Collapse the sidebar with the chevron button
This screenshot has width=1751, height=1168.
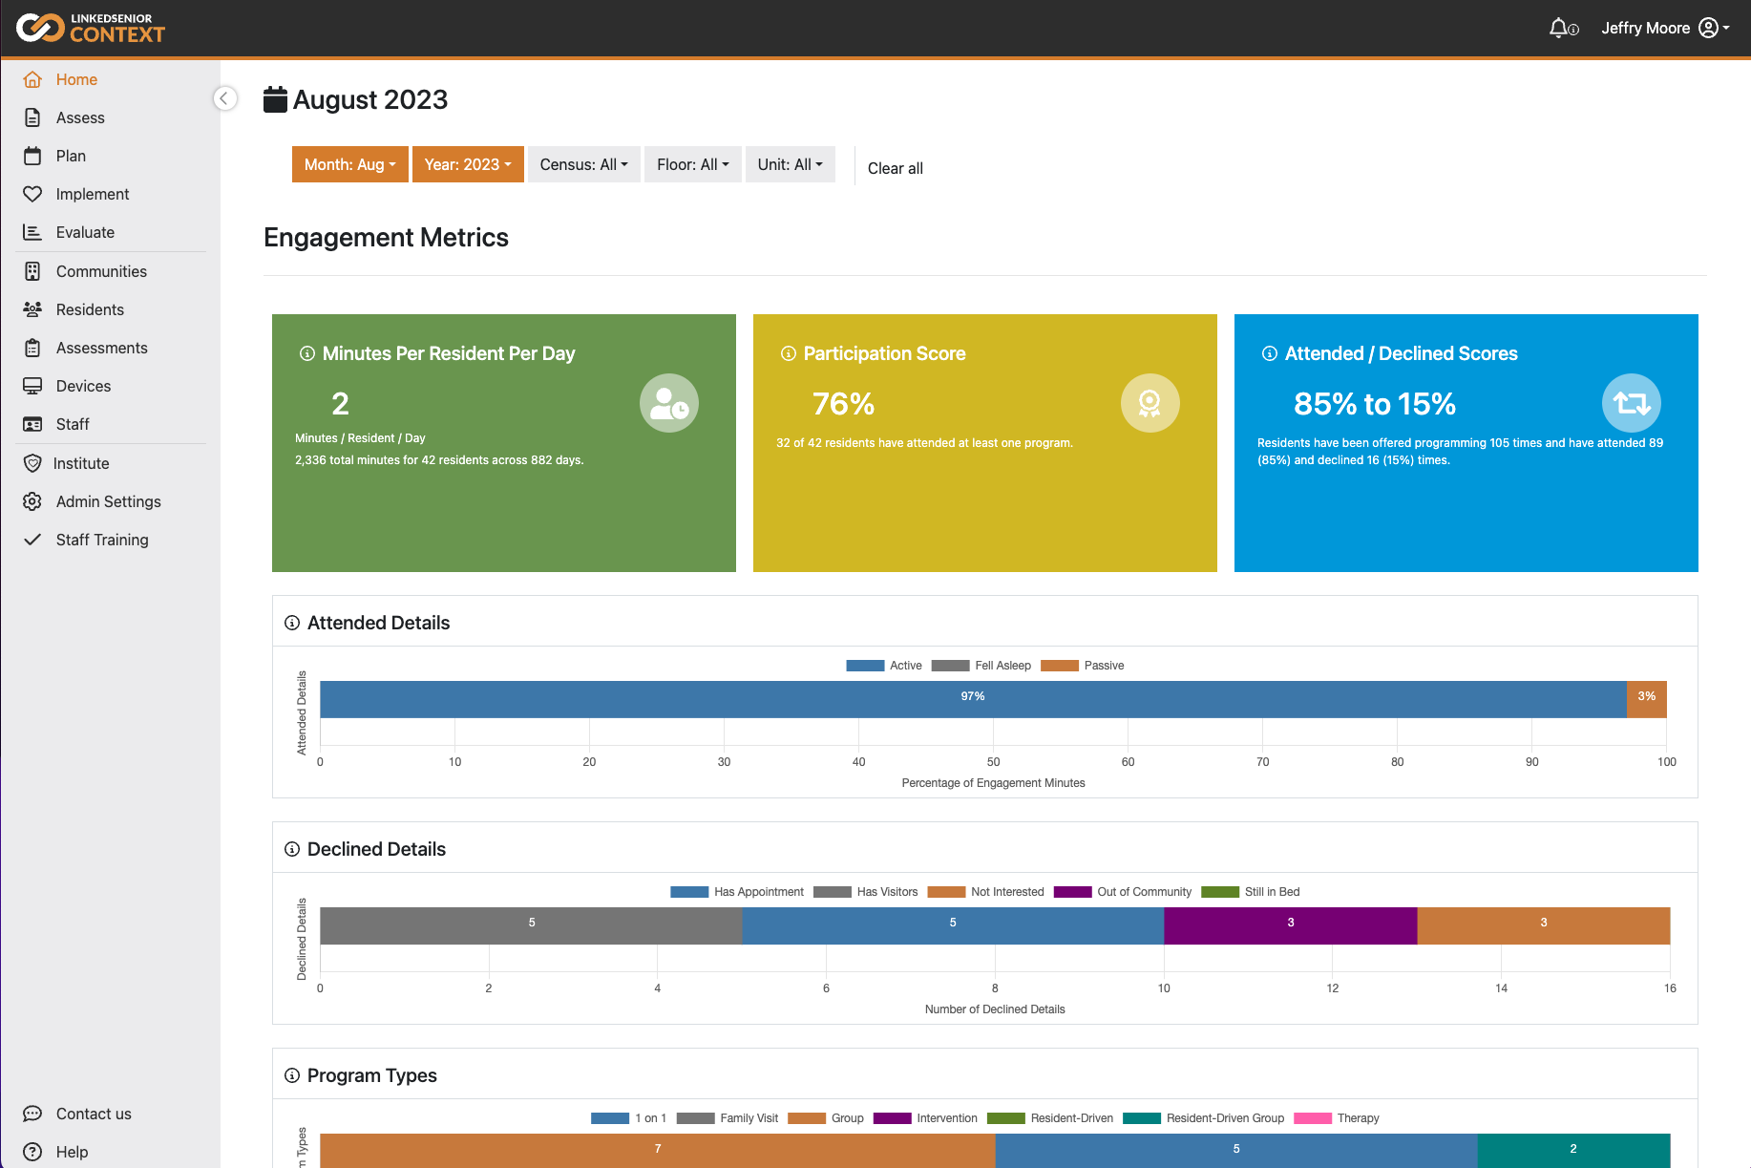point(225,98)
